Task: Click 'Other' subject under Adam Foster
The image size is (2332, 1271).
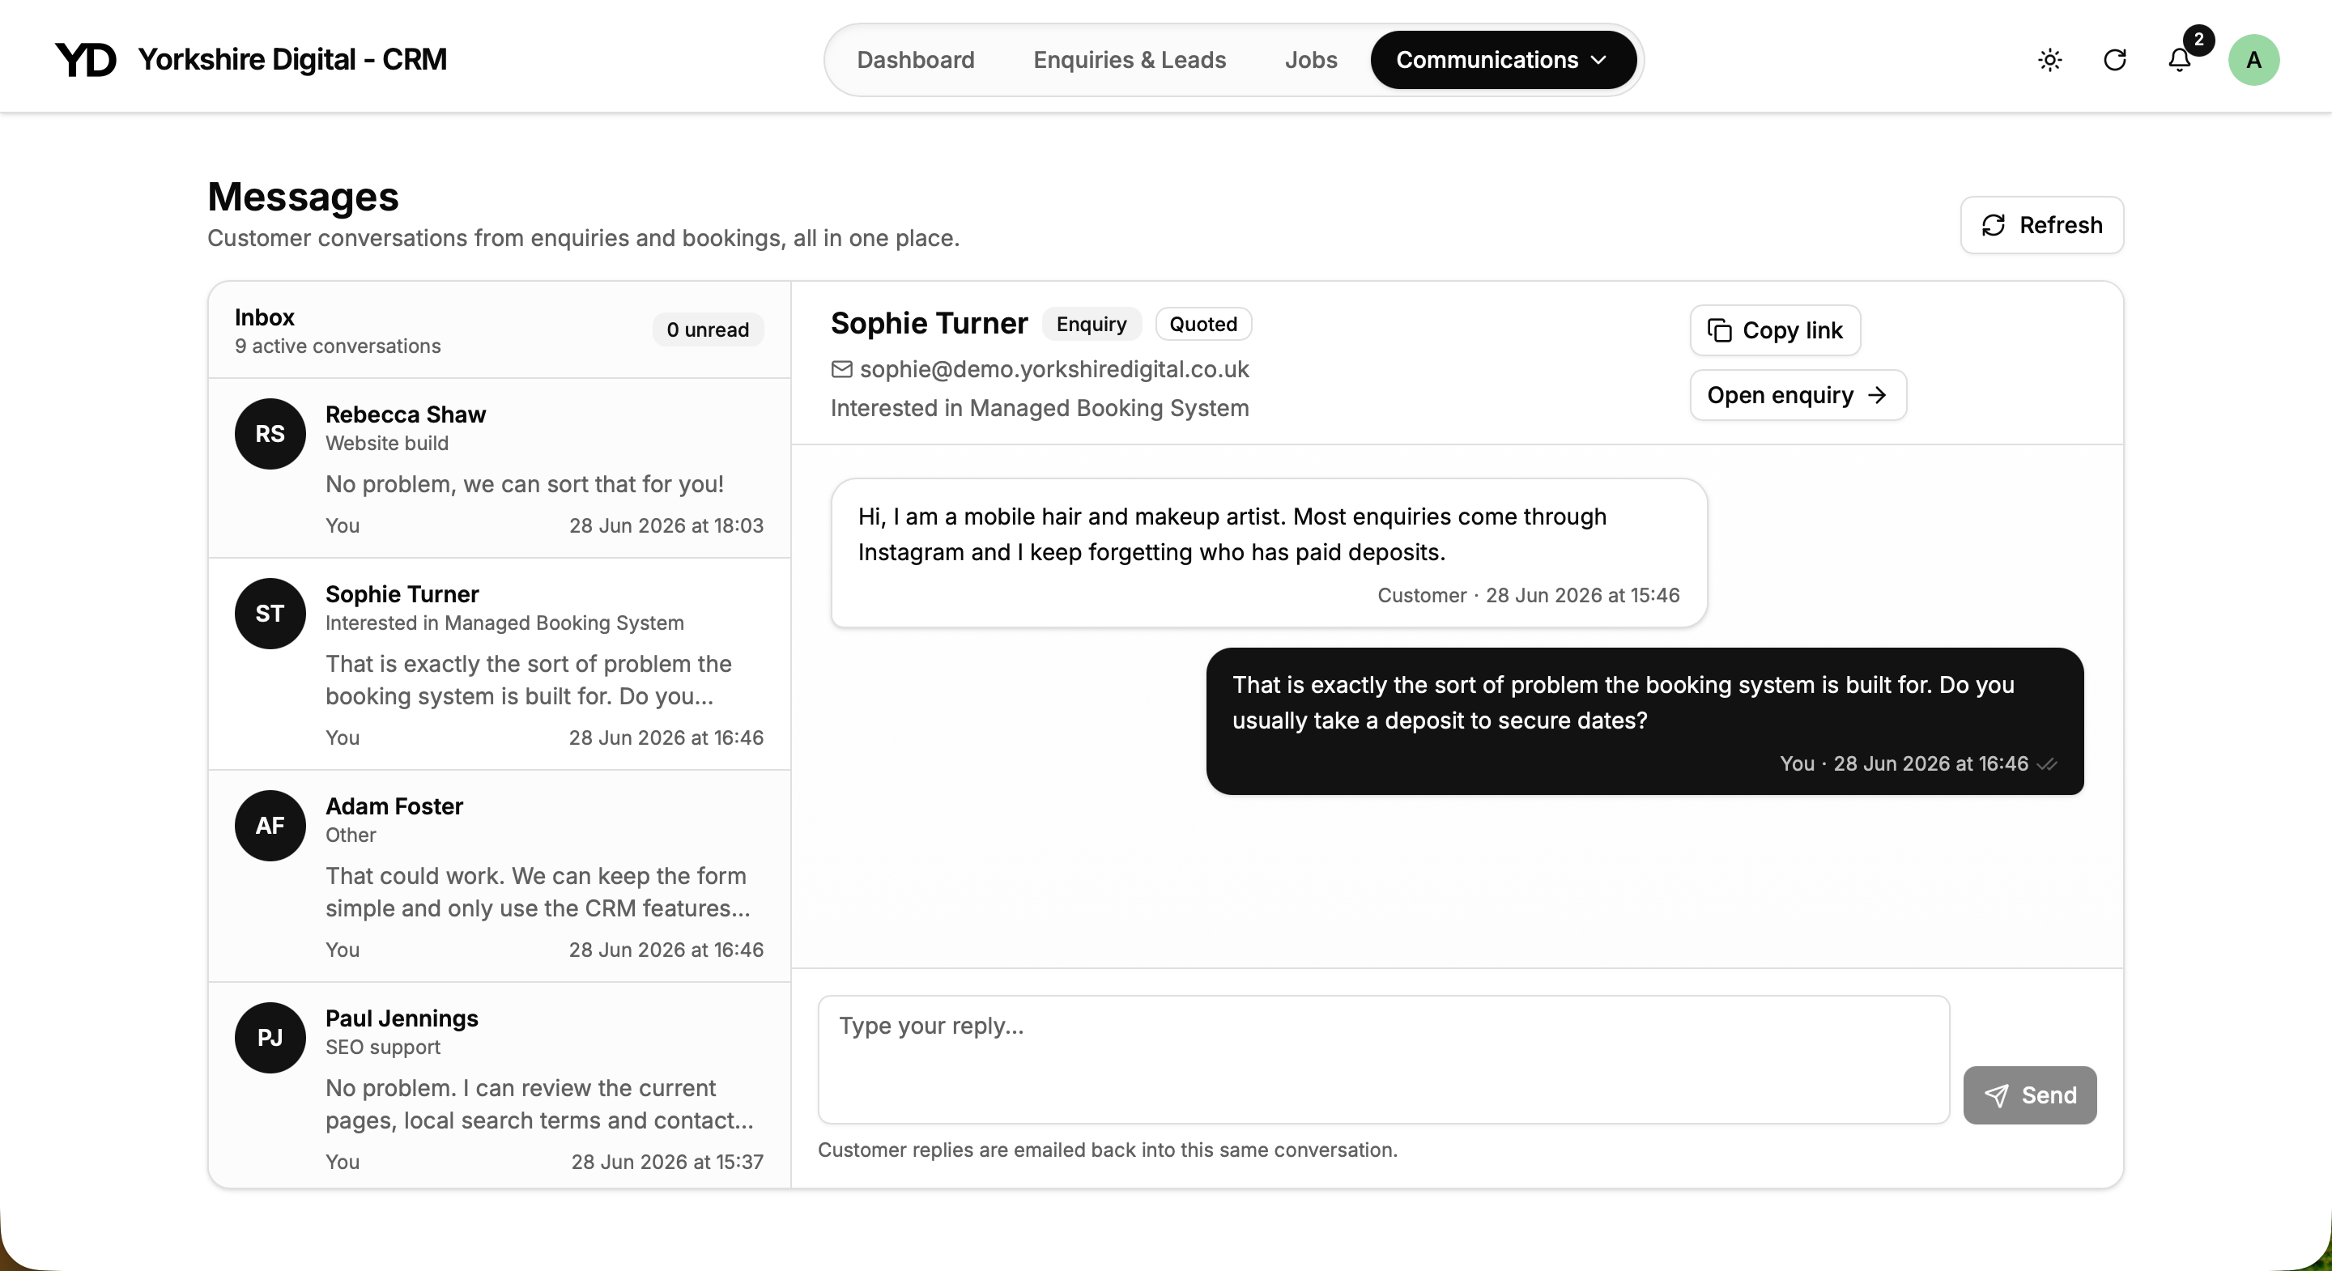Action: click(351, 835)
